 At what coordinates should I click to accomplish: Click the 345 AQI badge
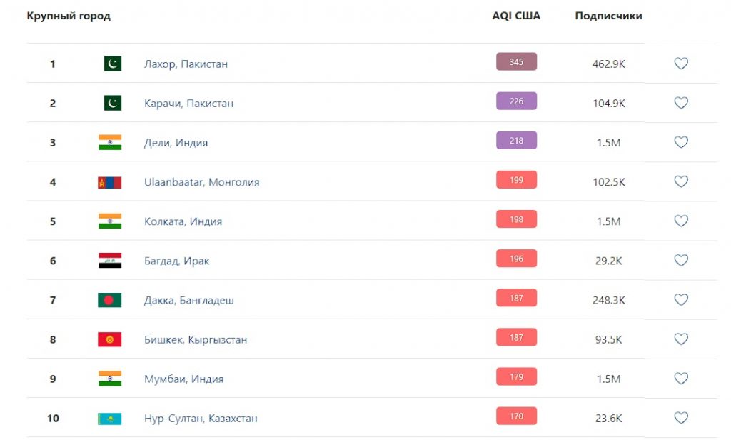[x=516, y=61]
